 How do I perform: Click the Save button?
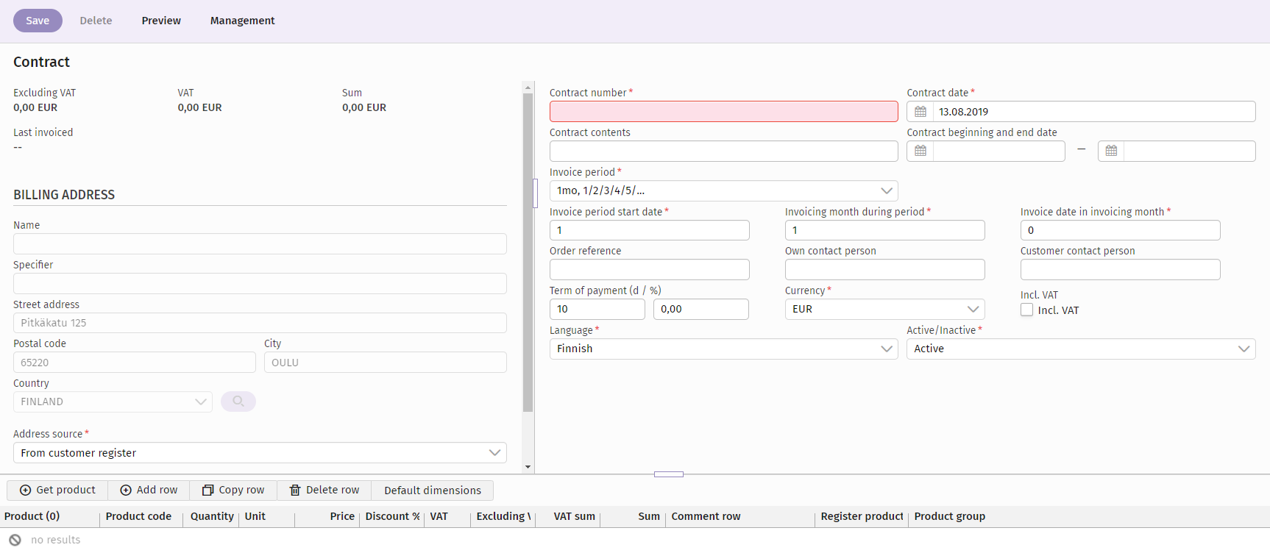click(x=38, y=21)
